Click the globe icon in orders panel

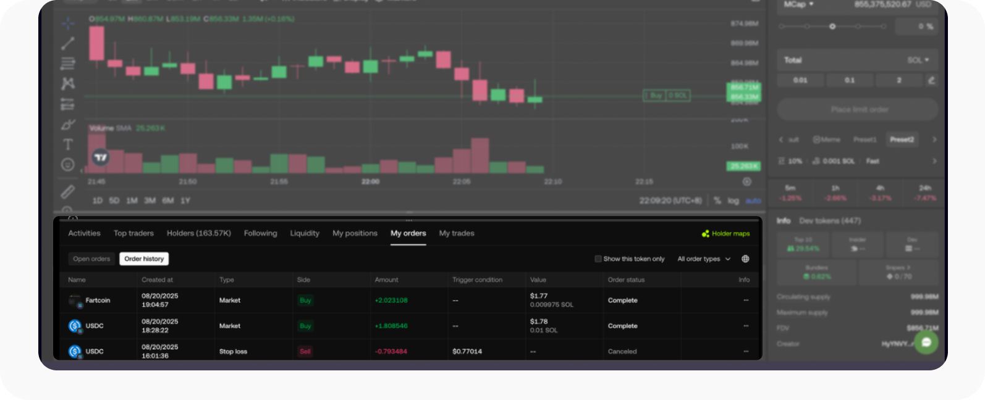point(745,259)
